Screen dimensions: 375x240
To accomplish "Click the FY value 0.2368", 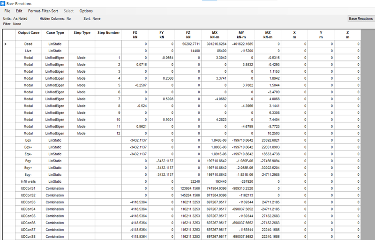I will point(161,78).
